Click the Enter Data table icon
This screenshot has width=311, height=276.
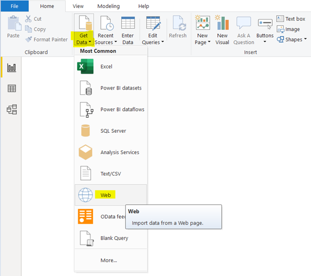(x=128, y=23)
